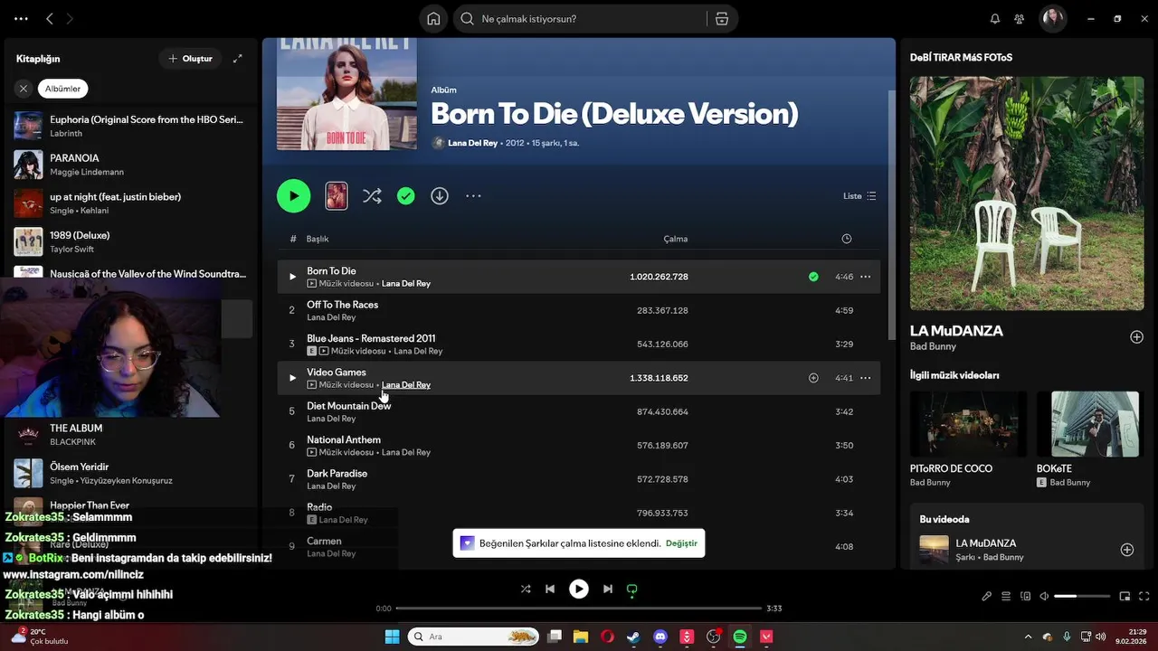Viewport: 1158px width, 651px height.
Task: Select the Albümler filter chip
Action: [x=63, y=89]
